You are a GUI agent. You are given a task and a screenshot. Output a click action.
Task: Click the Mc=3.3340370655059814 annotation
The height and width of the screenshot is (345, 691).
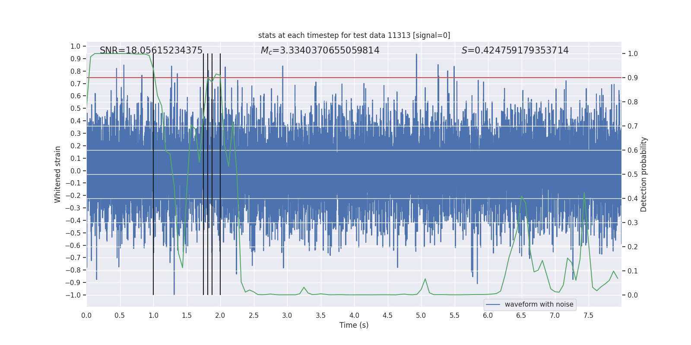(320, 50)
